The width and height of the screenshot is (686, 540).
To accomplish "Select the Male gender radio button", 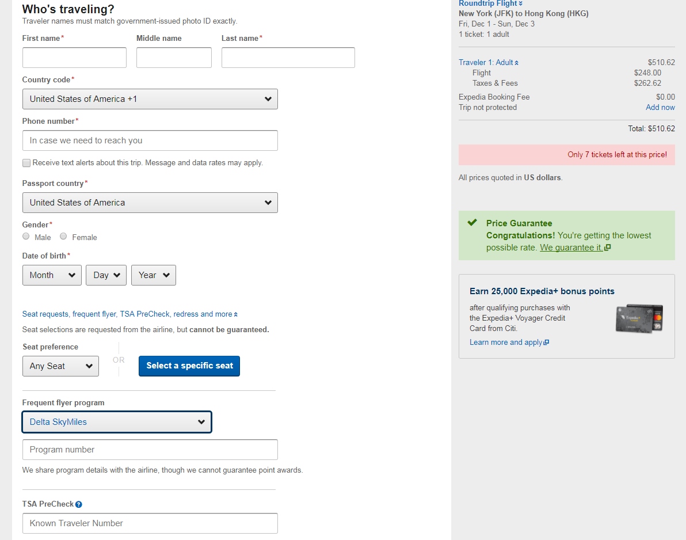I will 26,237.
